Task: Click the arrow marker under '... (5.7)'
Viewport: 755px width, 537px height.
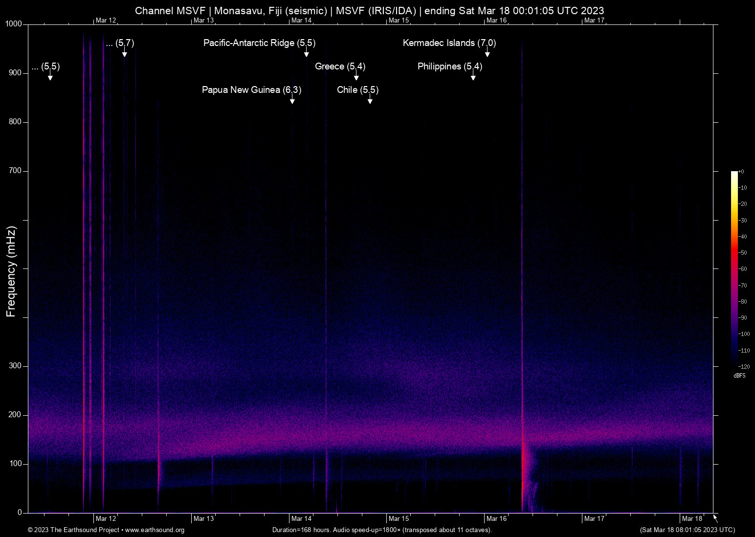Action: click(x=125, y=53)
